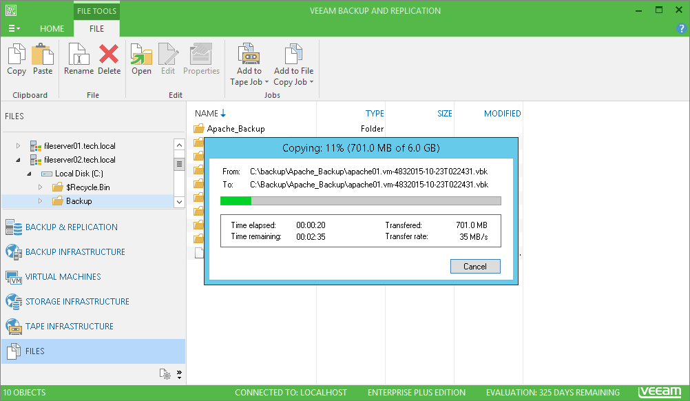This screenshot has height=401, width=690.
Task: Click the Local Disk (C:) drive icon
Action: pos(47,174)
